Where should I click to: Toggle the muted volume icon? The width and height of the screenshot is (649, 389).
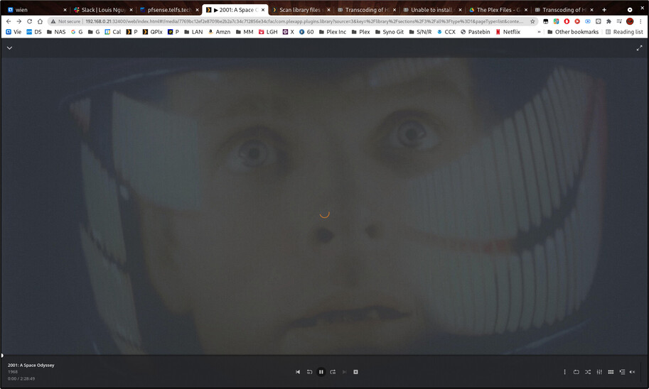632,372
